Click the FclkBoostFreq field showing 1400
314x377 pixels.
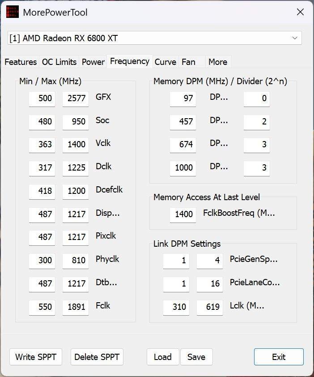tap(183, 214)
